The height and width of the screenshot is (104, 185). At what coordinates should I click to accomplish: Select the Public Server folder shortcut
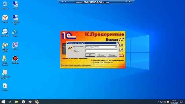tap(5, 61)
